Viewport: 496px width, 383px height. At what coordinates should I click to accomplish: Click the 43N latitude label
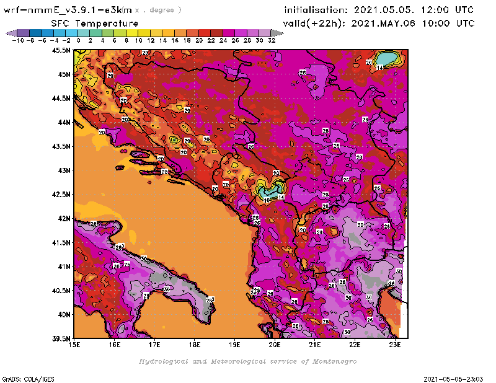pyautogui.click(x=64, y=170)
